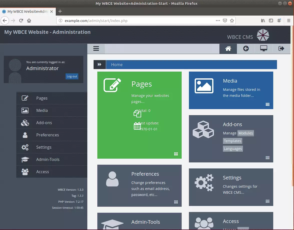Screen dimensions: 294x230
Task: Click the double-arrow breadcrumb icon
Action: (x=100, y=65)
